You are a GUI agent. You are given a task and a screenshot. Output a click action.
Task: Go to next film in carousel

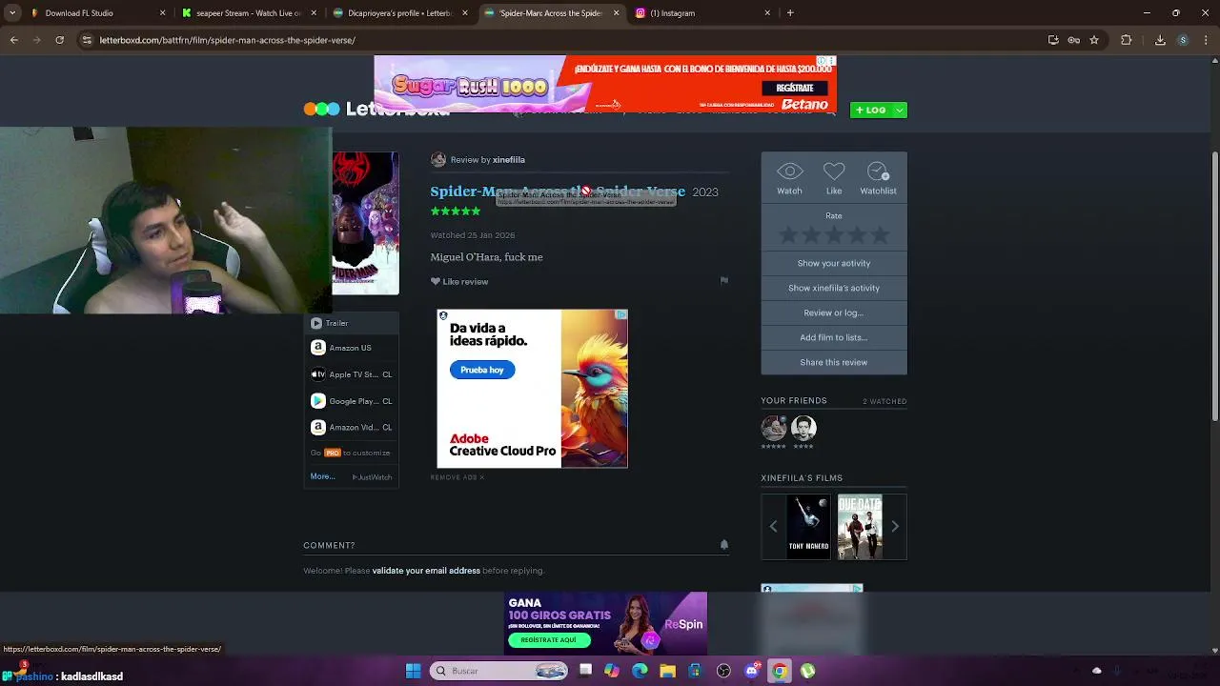coord(894,526)
